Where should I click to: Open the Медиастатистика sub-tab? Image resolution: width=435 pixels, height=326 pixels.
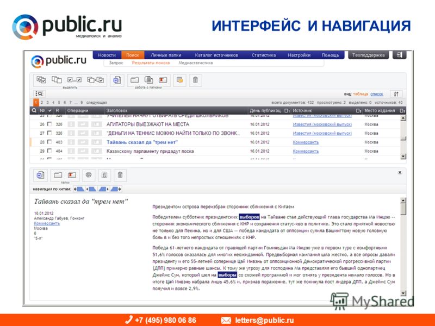(x=196, y=63)
